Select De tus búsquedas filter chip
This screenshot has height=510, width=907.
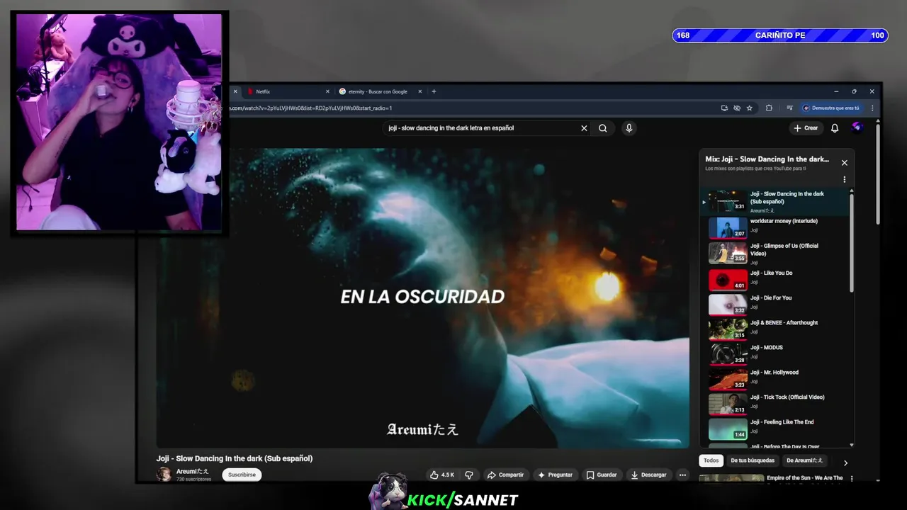pyautogui.click(x=753, y=460)
